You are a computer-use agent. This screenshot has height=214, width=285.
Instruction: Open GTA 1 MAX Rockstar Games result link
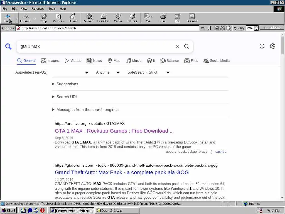[x=114, y=131]
